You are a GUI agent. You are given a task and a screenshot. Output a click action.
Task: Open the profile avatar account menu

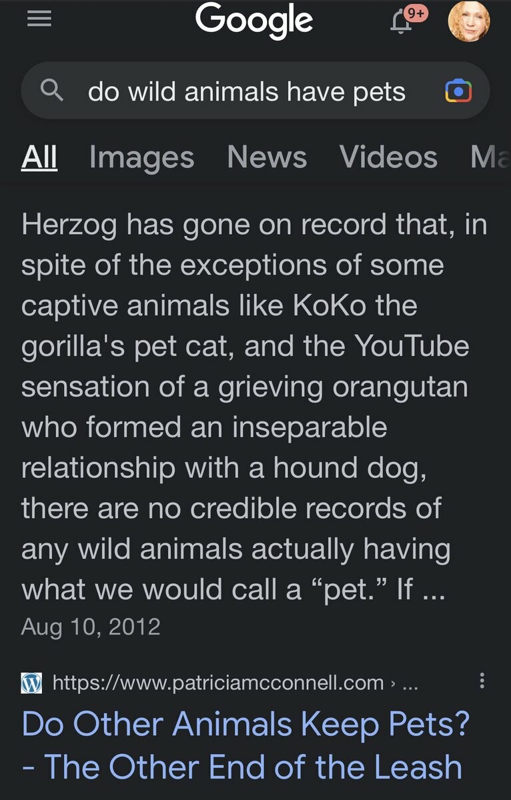pos(469,21)
